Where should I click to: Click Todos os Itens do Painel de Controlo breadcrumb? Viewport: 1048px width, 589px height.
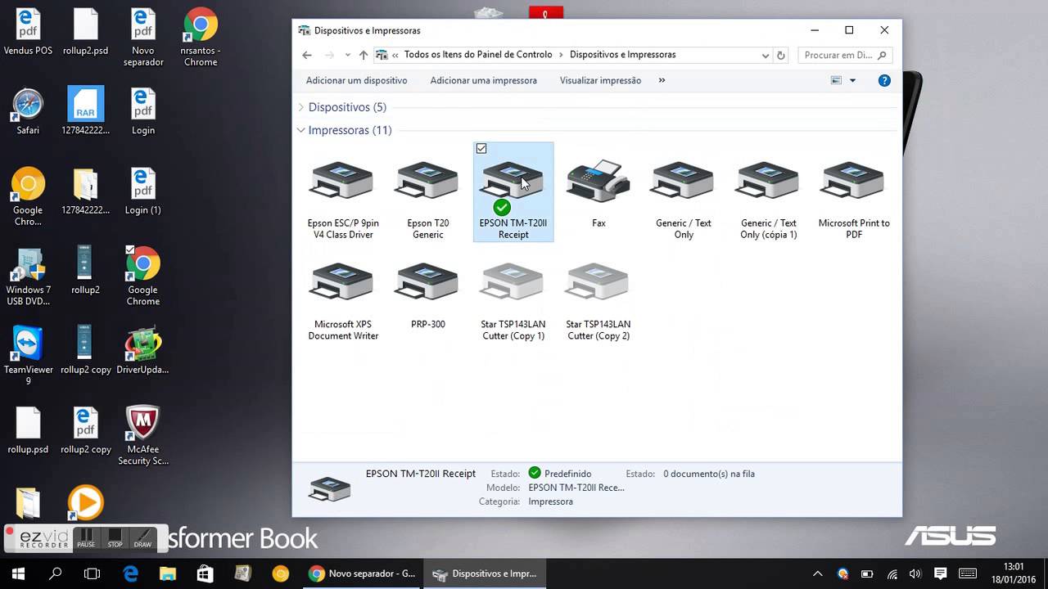[x=478, y=55]
